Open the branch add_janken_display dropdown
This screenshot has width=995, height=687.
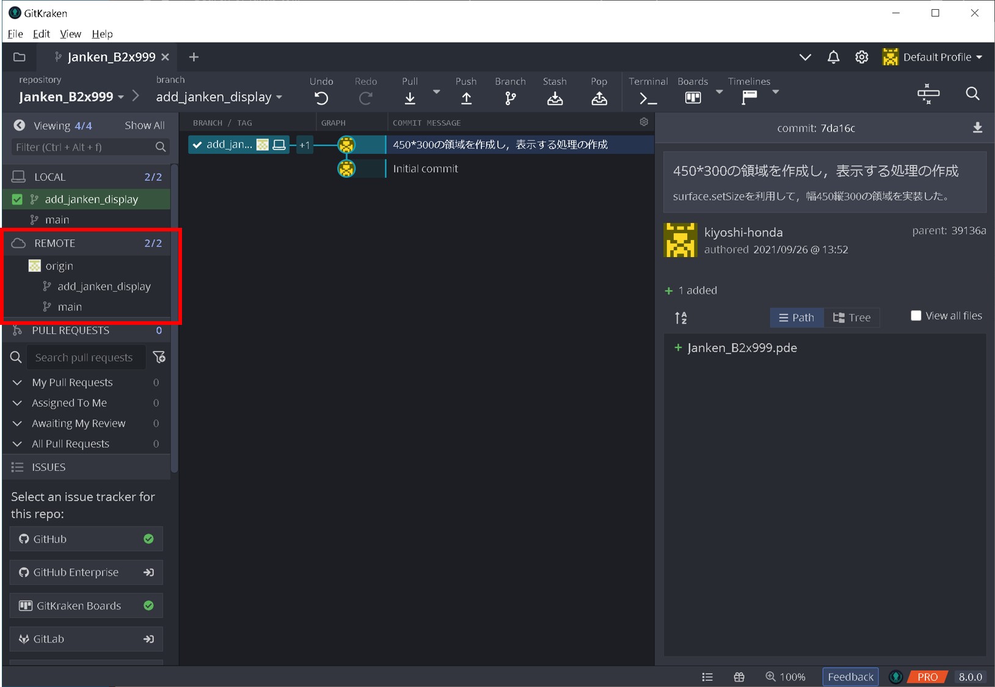coord(219,97)
